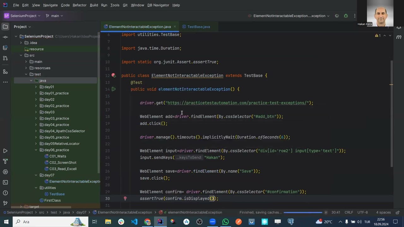Viewport: 404px width, 227px height.
Task: Click the Maven 'm' icon on right sidebar
Action: point(399,37)
